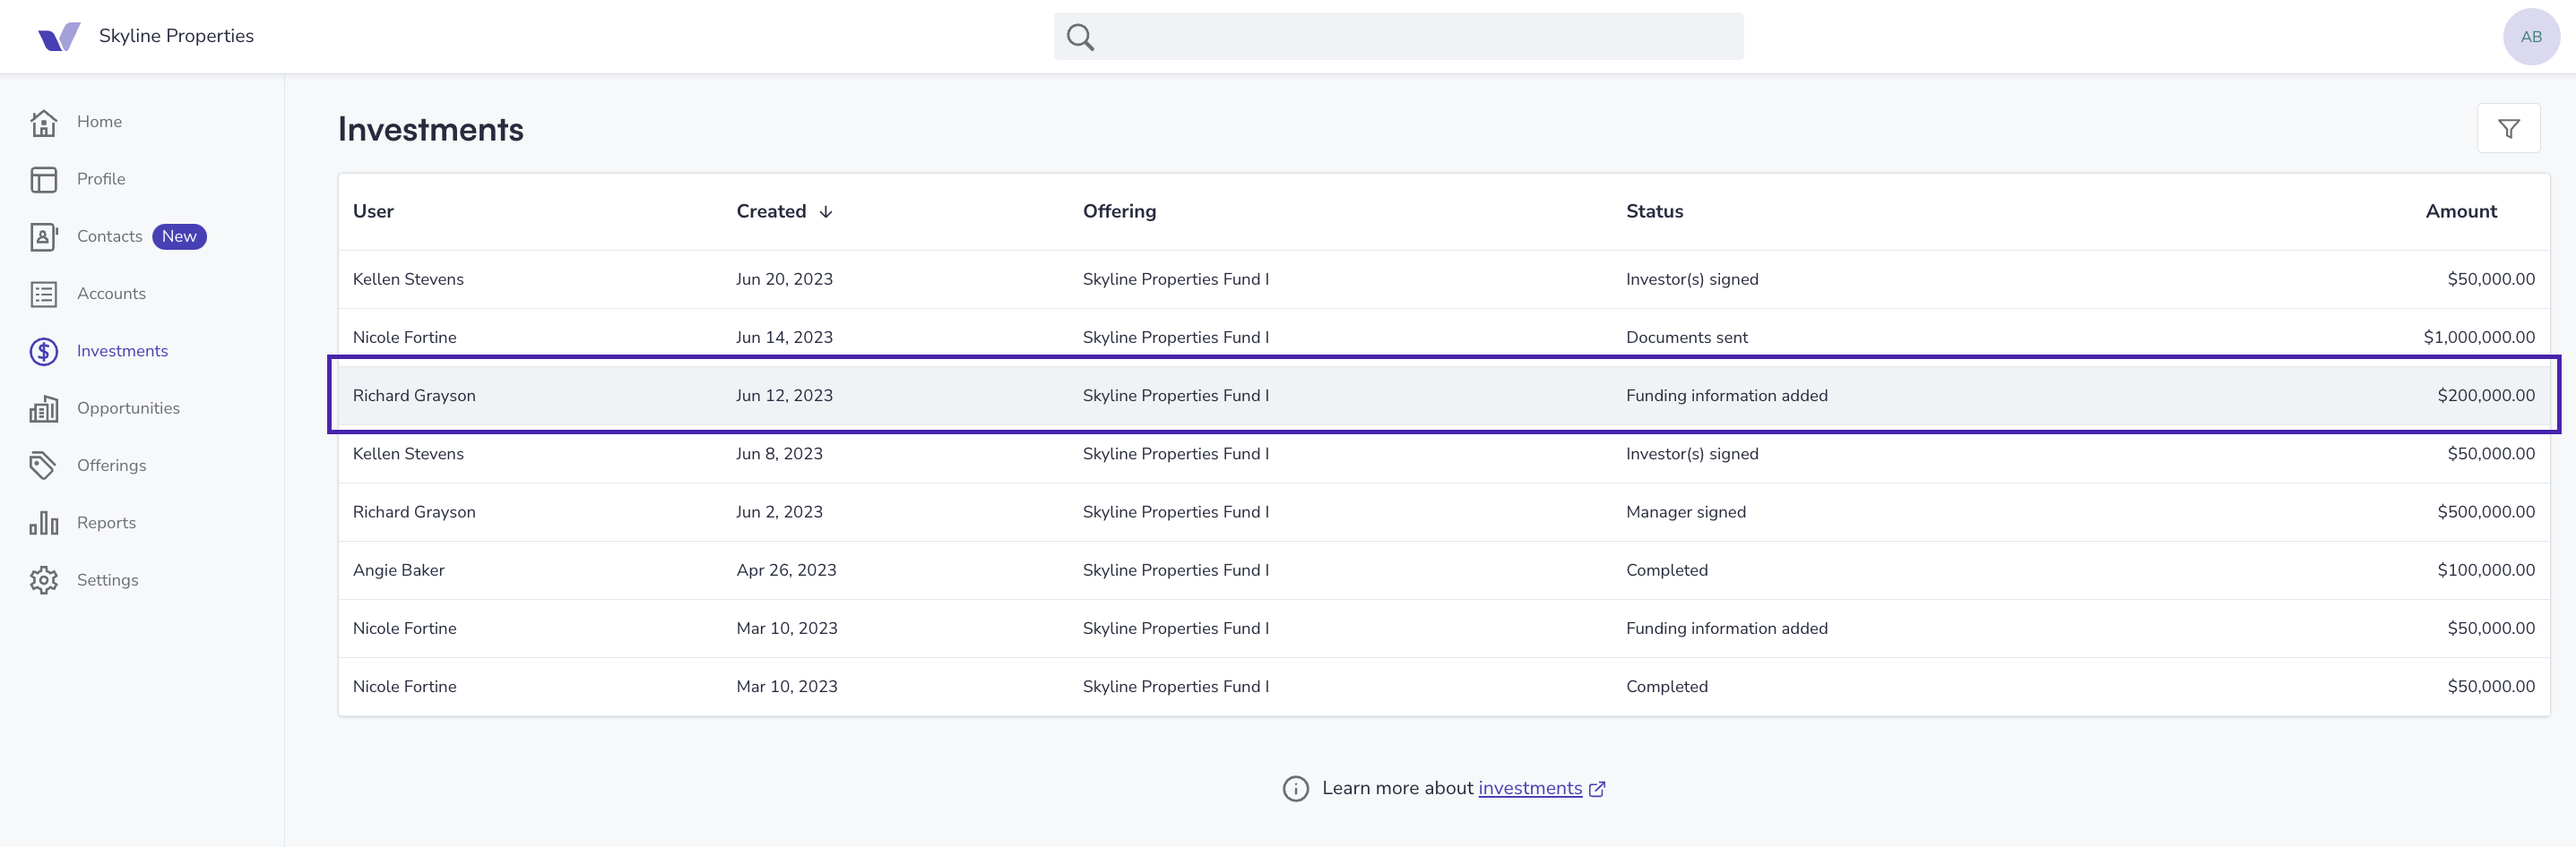
Task: Sort by the Offering column header
Action: point(1119,211)
